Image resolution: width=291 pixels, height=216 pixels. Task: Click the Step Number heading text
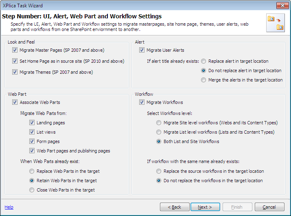pos(82,16)
